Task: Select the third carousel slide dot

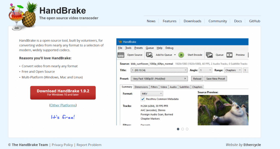Action: (187, 129)
